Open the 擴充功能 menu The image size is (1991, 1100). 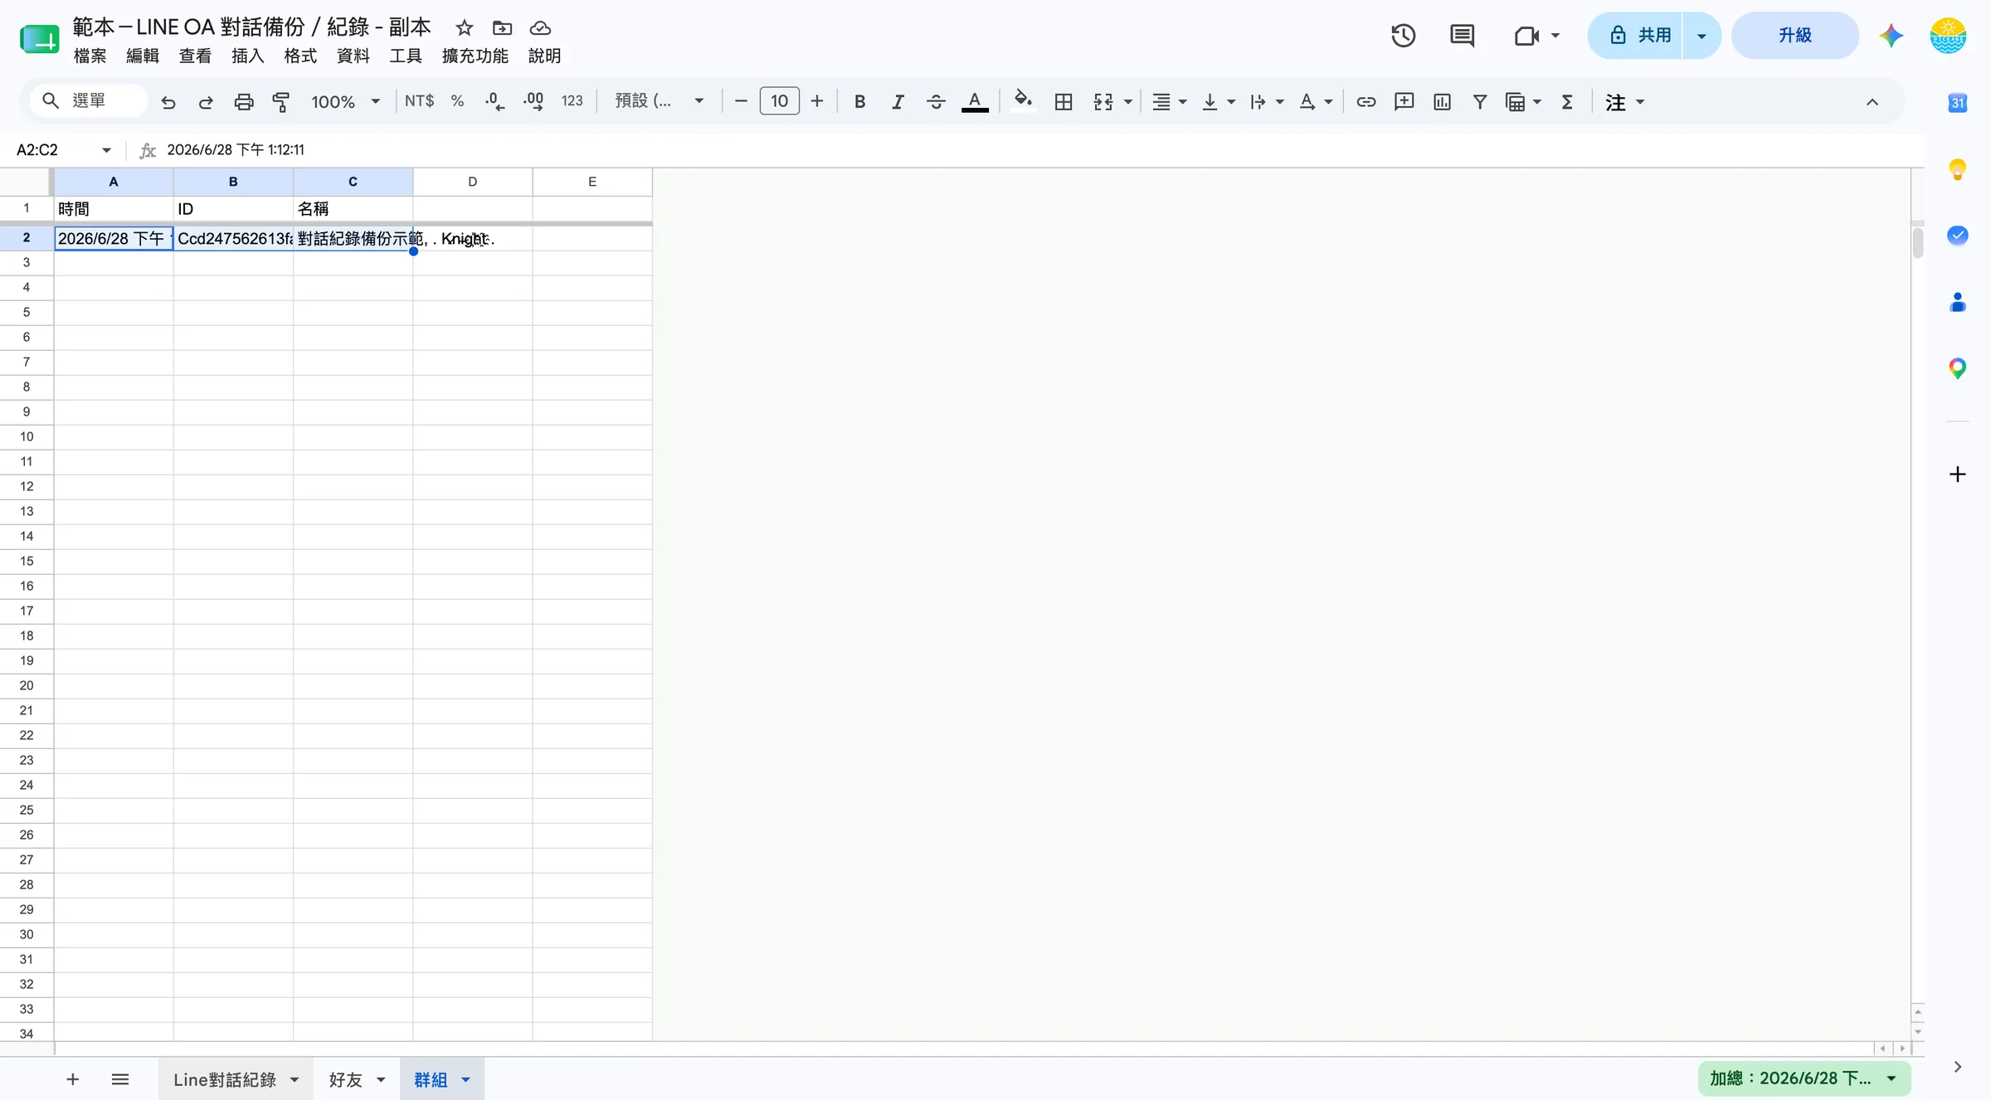point(475,56)
